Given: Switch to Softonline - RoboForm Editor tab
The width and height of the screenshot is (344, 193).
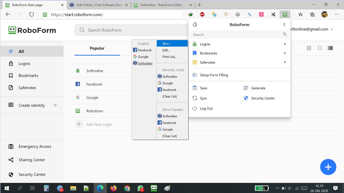Looking at the screenshot, I should click(163, 5).
